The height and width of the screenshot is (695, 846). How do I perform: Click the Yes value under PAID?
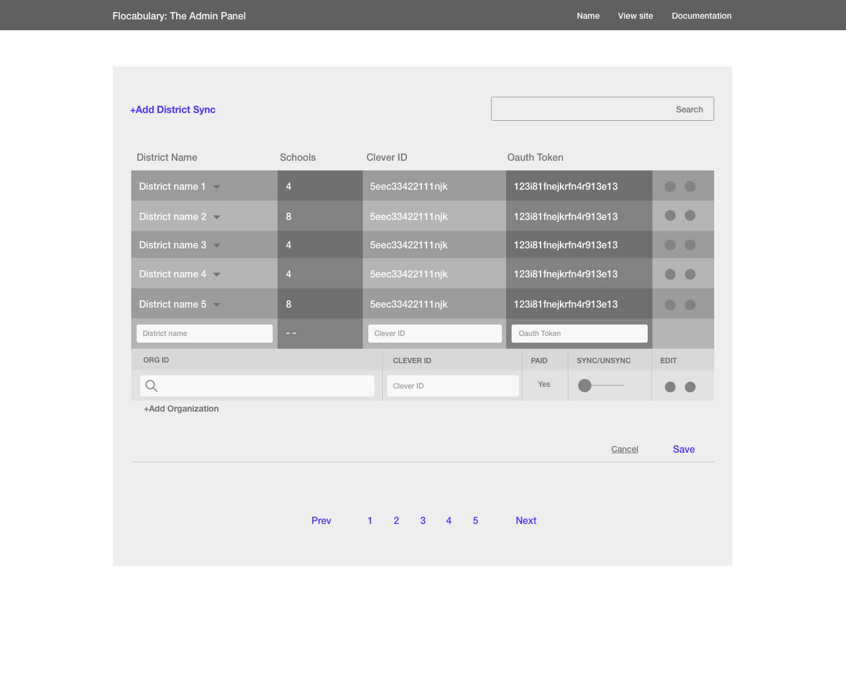click(544, 384)
